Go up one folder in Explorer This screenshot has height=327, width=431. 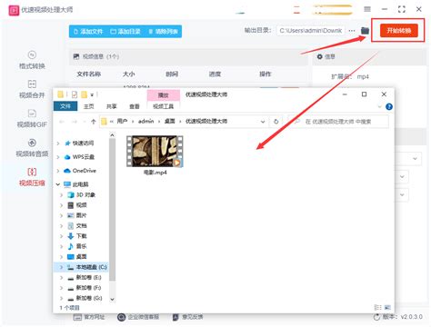coord(93,122)
